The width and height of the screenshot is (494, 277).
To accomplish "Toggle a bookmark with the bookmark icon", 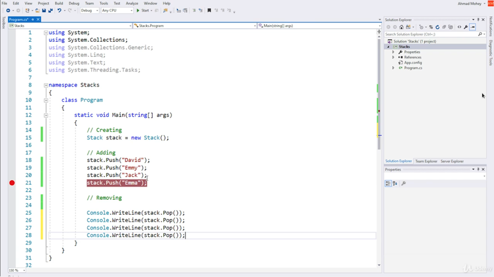I will 209,10.
